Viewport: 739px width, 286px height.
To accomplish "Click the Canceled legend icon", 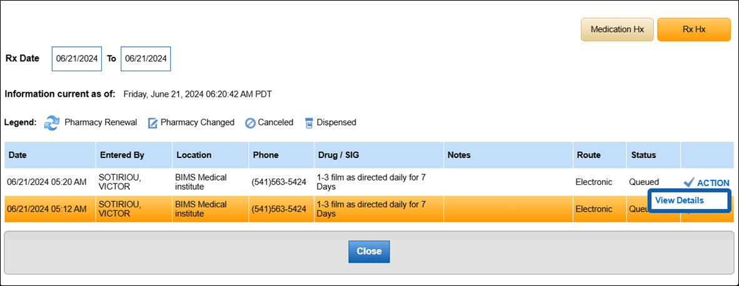I will [x=250, y=123].
